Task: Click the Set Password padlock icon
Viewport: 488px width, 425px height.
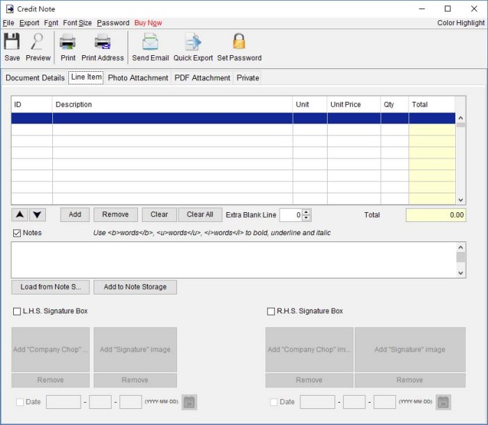Action: 239,40
